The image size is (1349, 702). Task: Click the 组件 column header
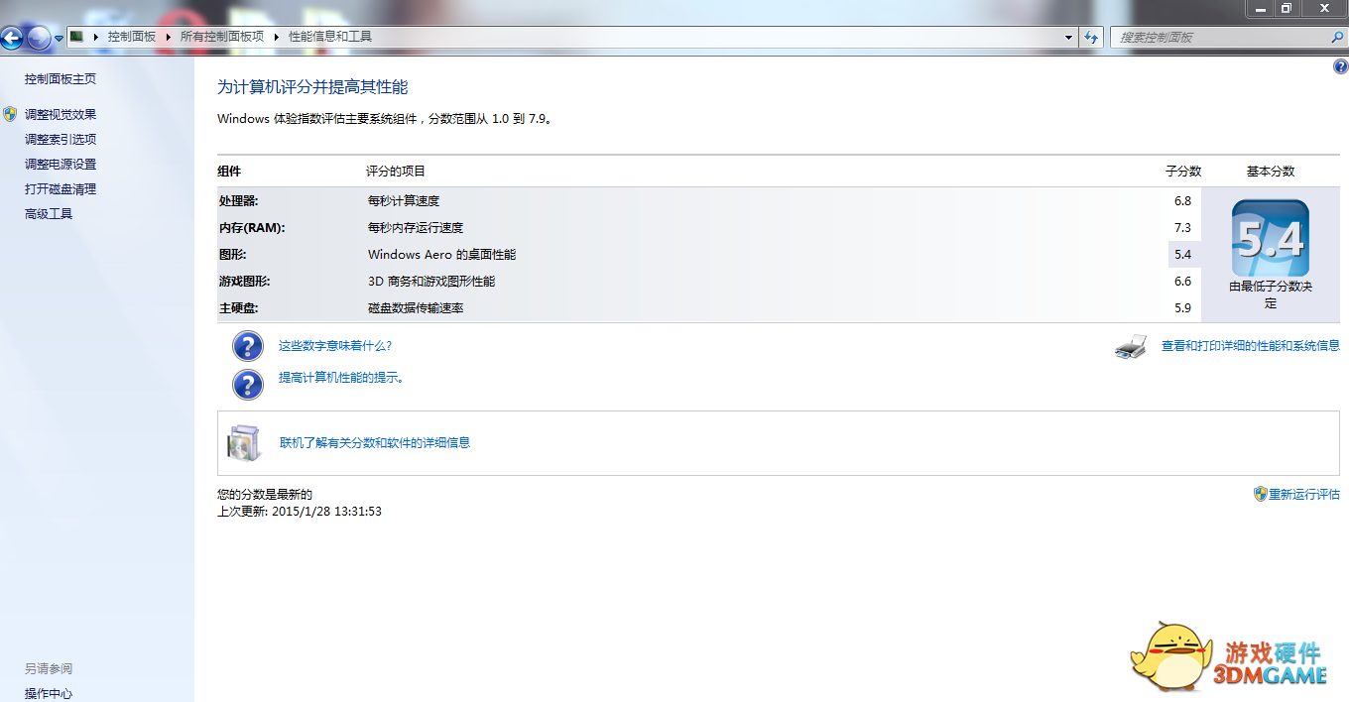pyautogui.click(x=229, y=172)
